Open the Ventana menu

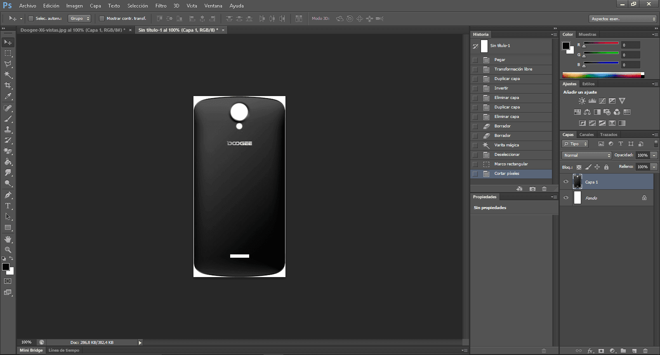pyautogui.click(x=213, y=6)
